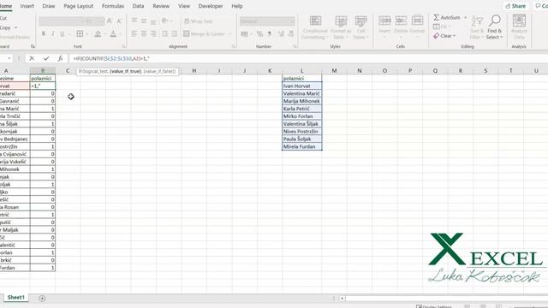
Task: Open the Insert ribbon tab
Action: click(x=27, y=6)
